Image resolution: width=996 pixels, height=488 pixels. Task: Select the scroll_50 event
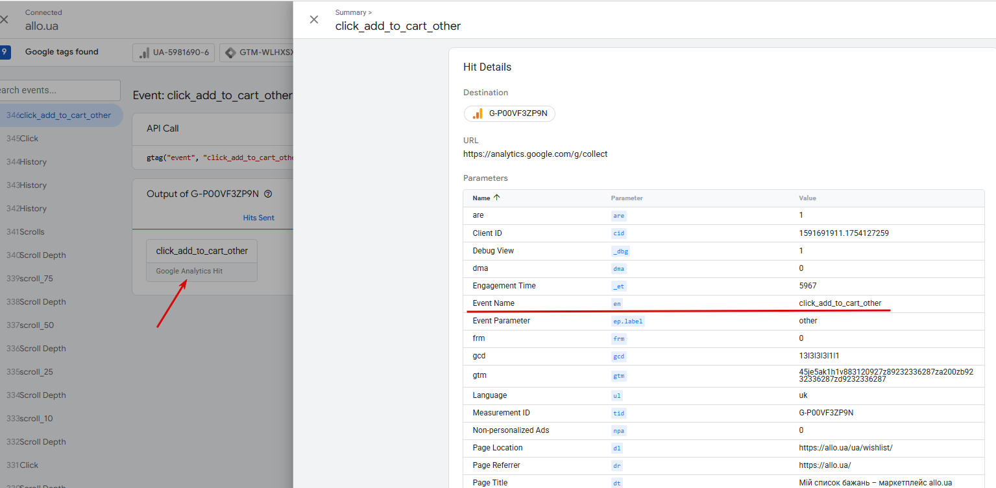click(x=36, y=325)
